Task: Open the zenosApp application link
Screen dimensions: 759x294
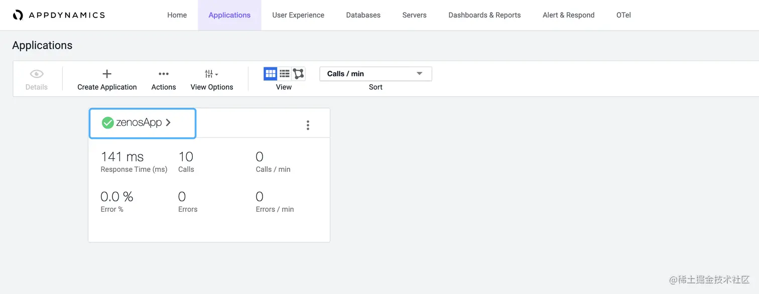Action: click(139, 123)
